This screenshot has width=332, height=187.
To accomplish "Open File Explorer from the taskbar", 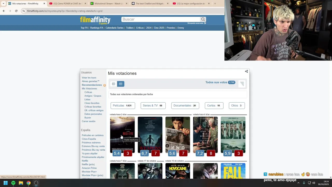I will click(21, 183).
